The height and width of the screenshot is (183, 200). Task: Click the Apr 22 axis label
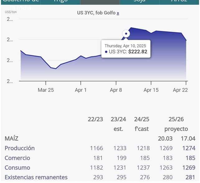[180, 90]
